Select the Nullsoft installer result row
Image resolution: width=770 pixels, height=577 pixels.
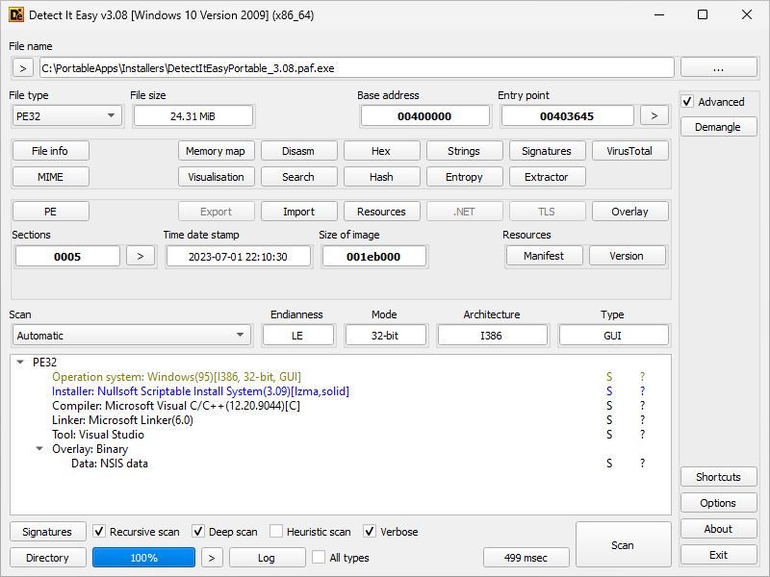tap(200, 391)
